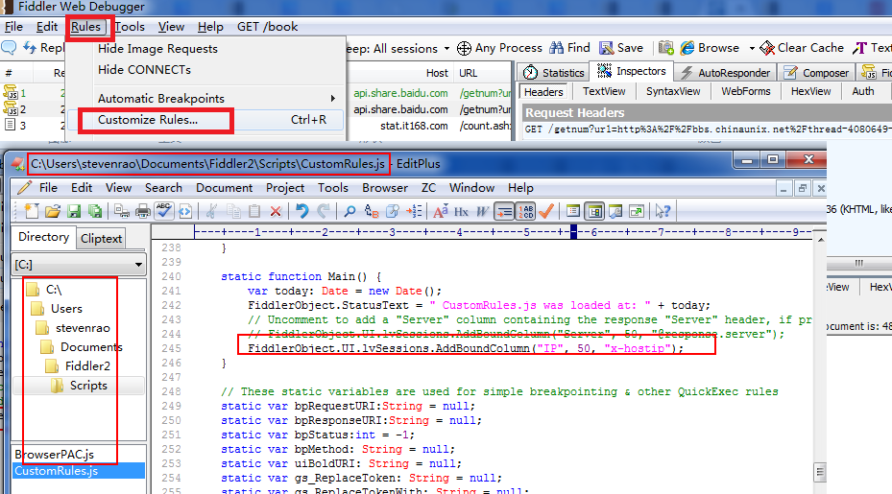This screenshot has width=892, height=494.
Task: Click the Fiddler Find binoculars button
Action: [569, 48]
